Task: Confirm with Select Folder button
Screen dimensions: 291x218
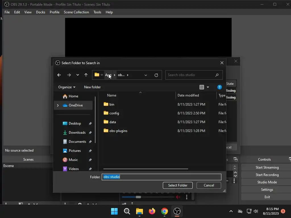Action: coord(178,185)
